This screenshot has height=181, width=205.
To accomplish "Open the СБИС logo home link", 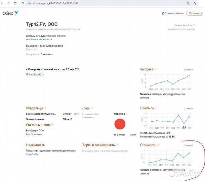I will [x=10, y=13].
